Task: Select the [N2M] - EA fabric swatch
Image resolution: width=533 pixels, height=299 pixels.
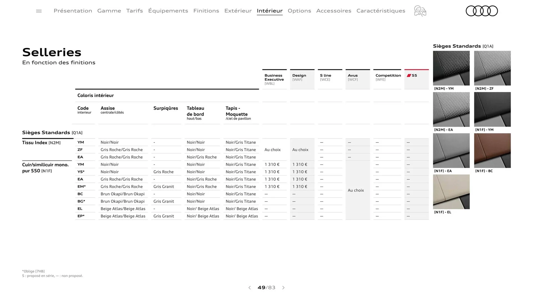Action: pyautogui.click(x=451, y=109)
